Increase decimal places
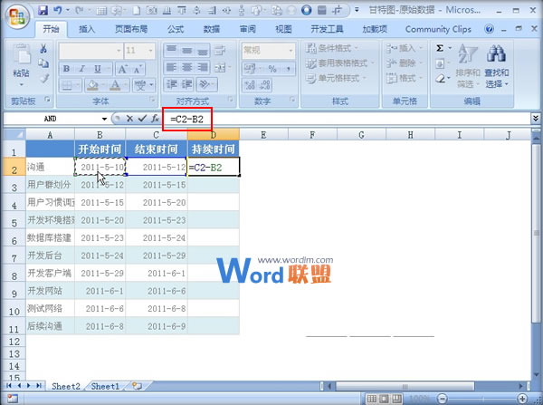This screenshot has height=405, width=543. pyautogui.click(x=250, y=84)
